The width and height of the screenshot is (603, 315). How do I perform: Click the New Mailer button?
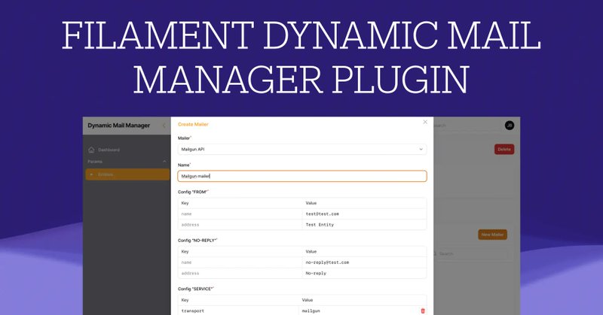492,235
